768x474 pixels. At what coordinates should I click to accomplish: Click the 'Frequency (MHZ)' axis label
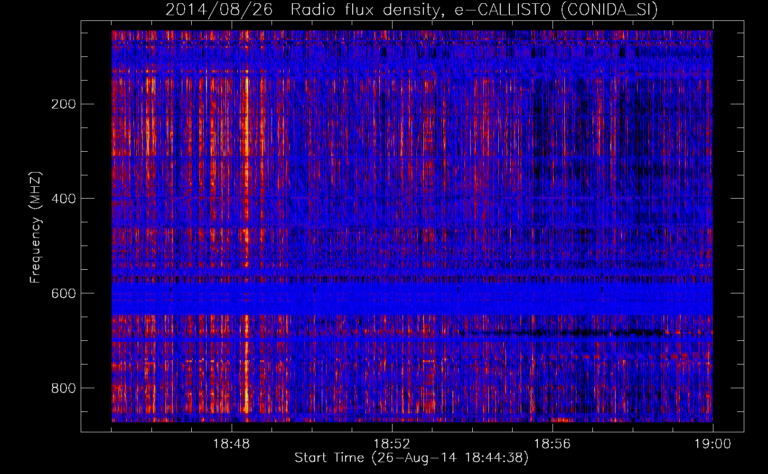point(36,228)
